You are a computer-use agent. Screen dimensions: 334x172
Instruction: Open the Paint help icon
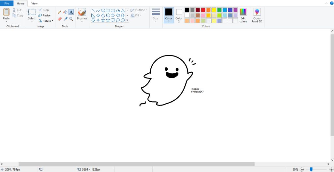[x=331, y=3]
